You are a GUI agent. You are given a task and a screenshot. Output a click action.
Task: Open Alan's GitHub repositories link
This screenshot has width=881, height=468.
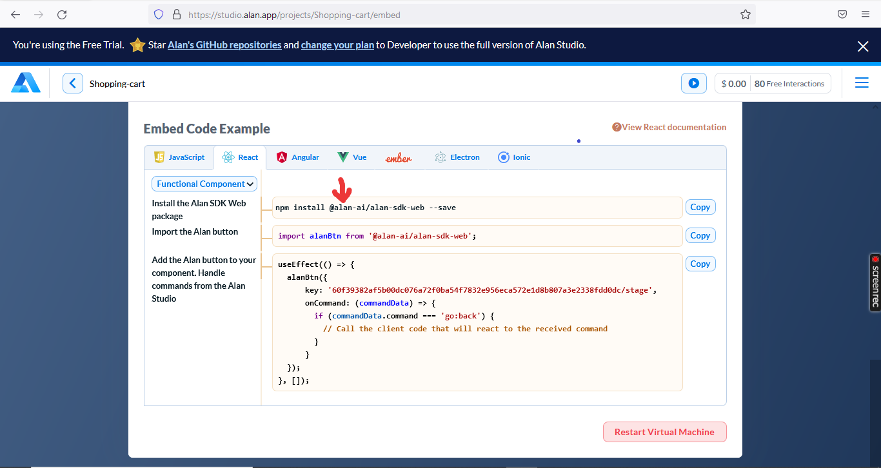click(x=224, y=45)
